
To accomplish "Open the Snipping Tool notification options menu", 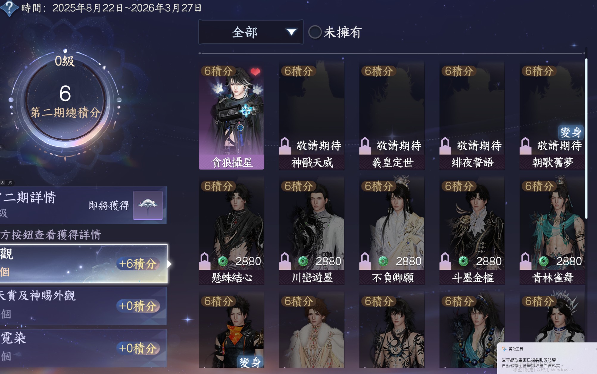I will tap(585, 349).
